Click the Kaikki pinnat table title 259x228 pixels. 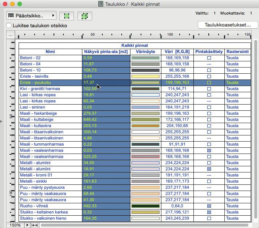pos(135,45)
